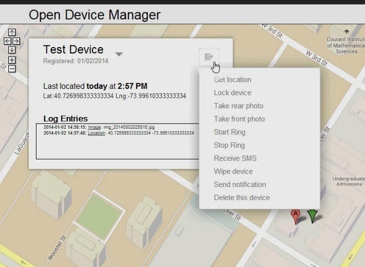Image resolution: width=365 pixels, height=267 pixels.
Task: Click the Open Device Manager title
Action: (95, 15)
